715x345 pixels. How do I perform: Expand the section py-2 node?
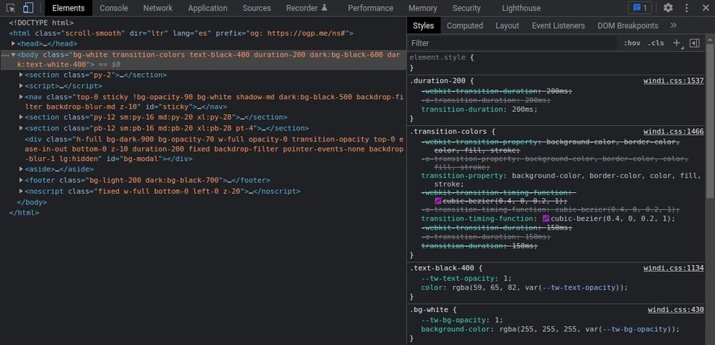pyautogui.click(x=21, y=75)
